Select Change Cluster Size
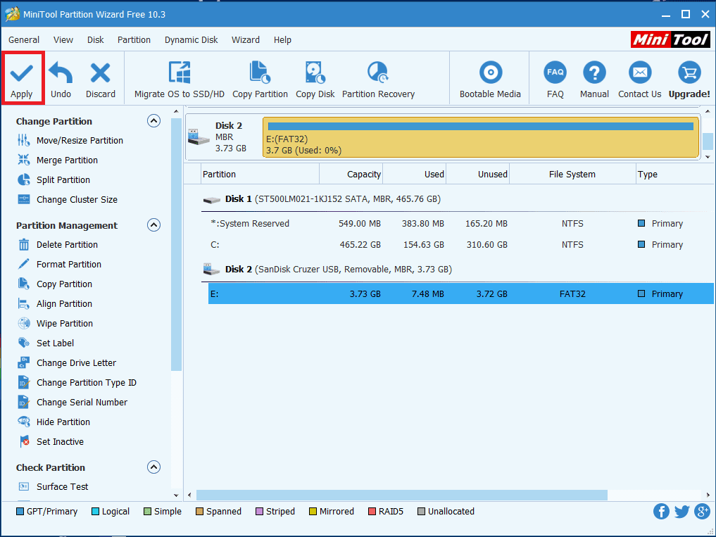 [67, 199]
